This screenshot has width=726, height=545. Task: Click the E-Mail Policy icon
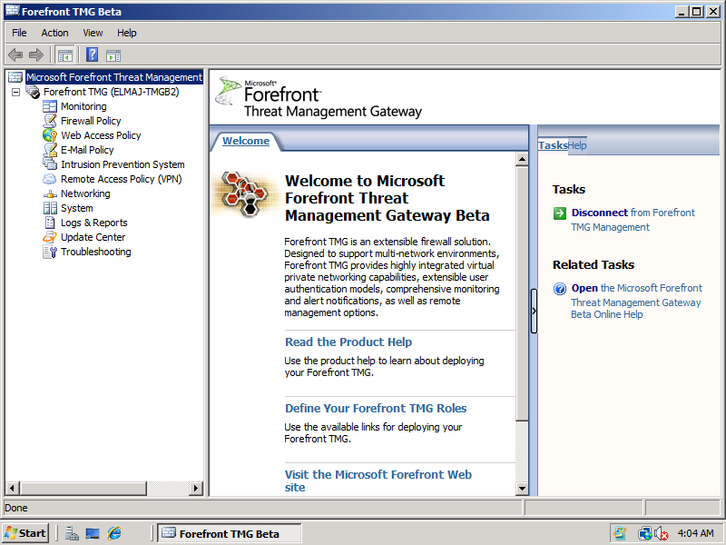50,150
